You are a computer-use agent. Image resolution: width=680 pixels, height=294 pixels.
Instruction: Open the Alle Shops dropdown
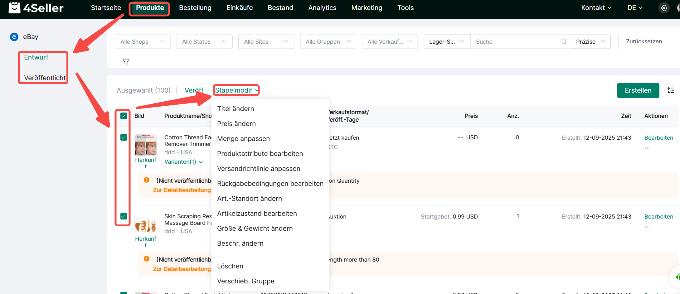coord(143,42)
